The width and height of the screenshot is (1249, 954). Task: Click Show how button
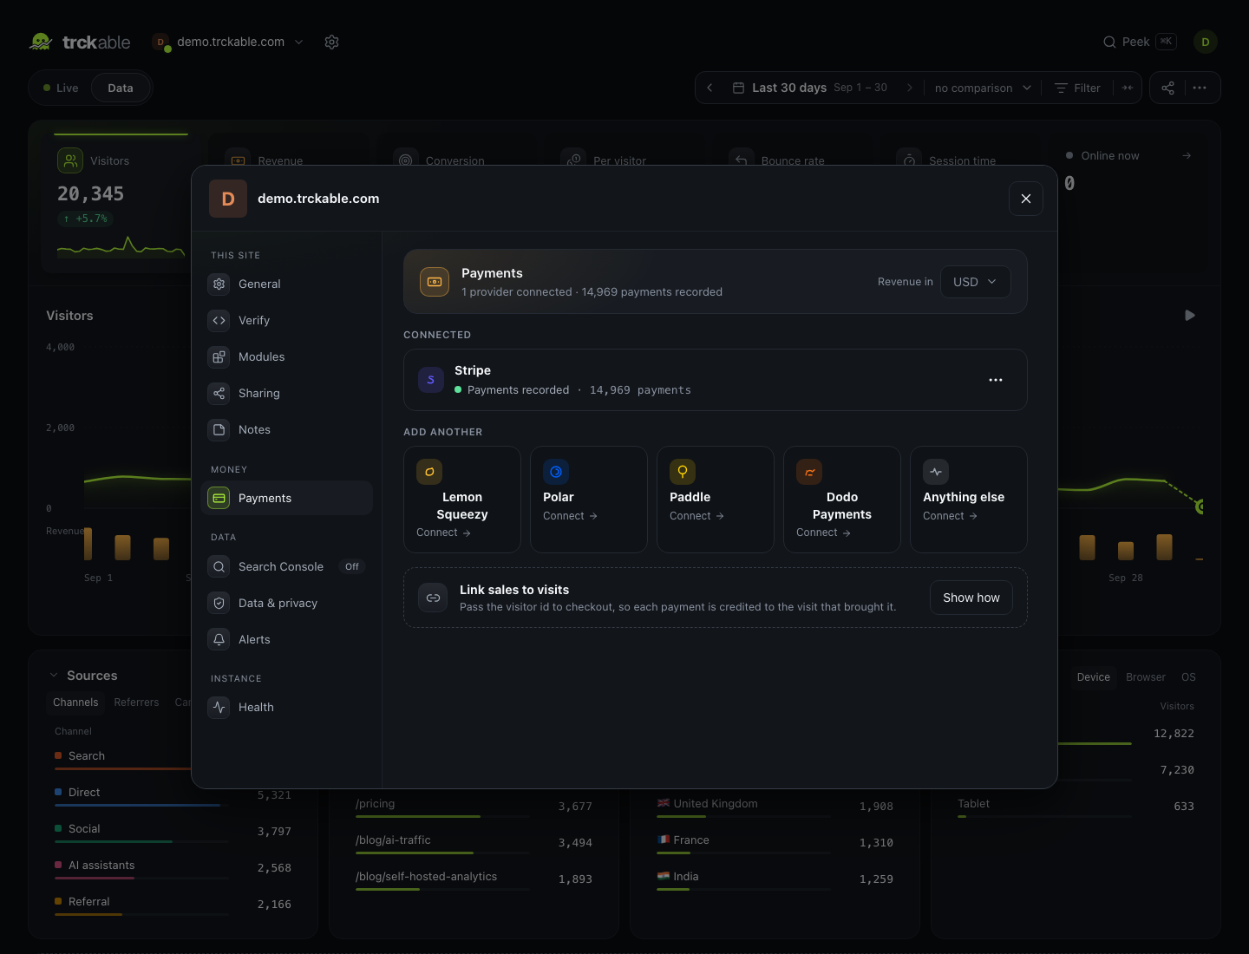point(971,598)
